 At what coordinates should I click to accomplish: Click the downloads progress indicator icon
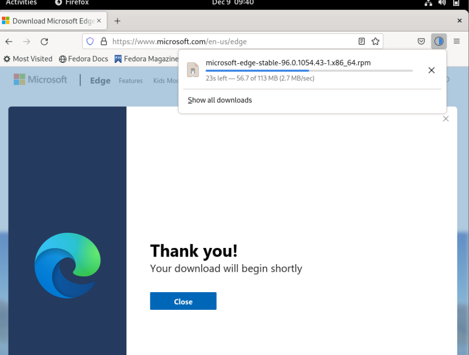click(x=439, y=42)
